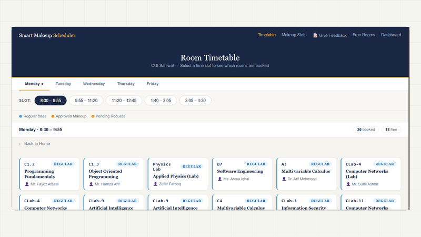Go to Free Rooms page
The height and width of the screenshot is (237, 421).
point(364,35)
